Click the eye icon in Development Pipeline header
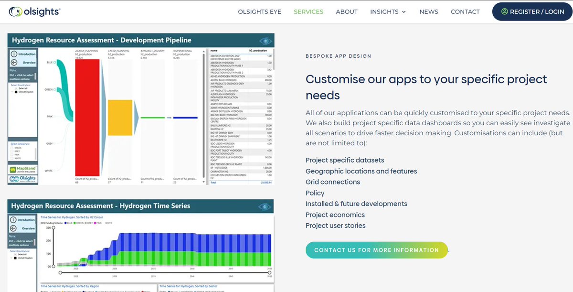 (265, 41)
